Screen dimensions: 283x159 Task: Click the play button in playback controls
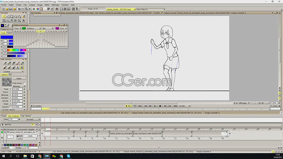(x=155, y=106)
